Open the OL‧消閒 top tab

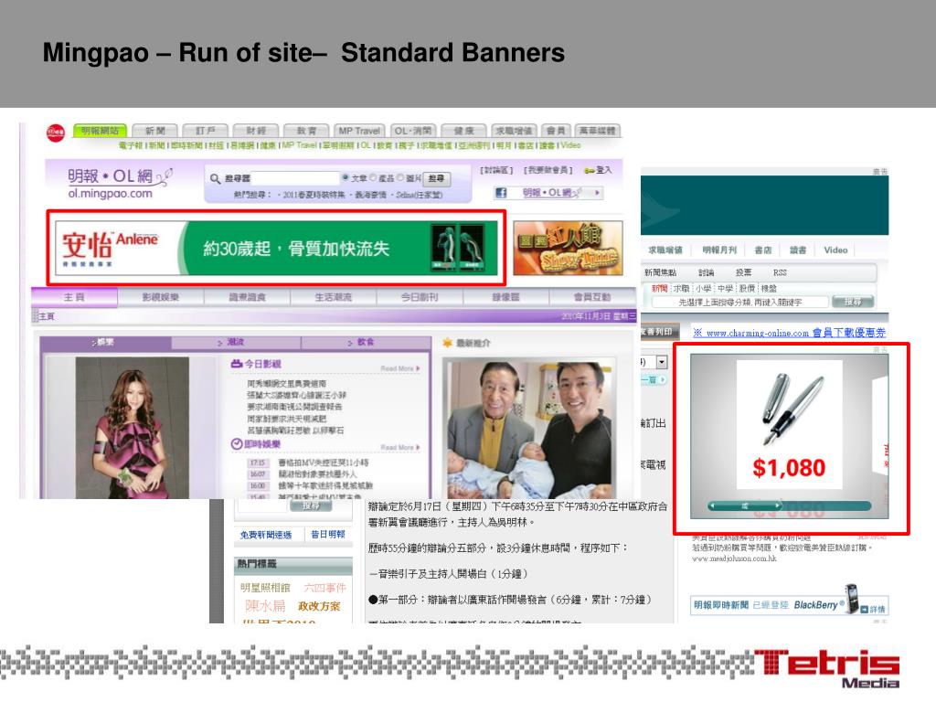(412, 131)
